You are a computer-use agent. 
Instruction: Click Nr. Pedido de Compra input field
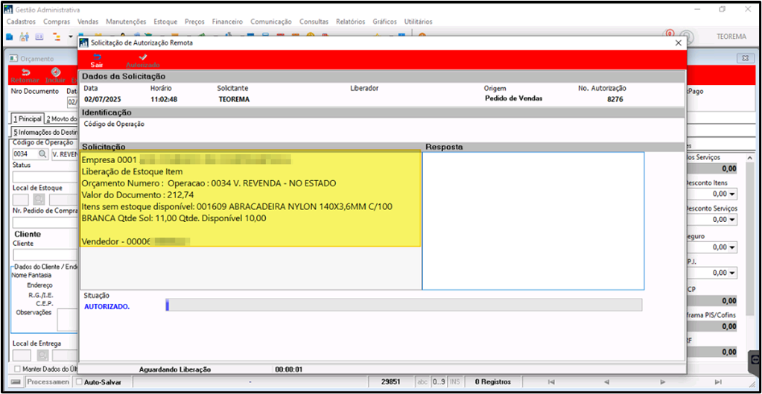(45, 223)
